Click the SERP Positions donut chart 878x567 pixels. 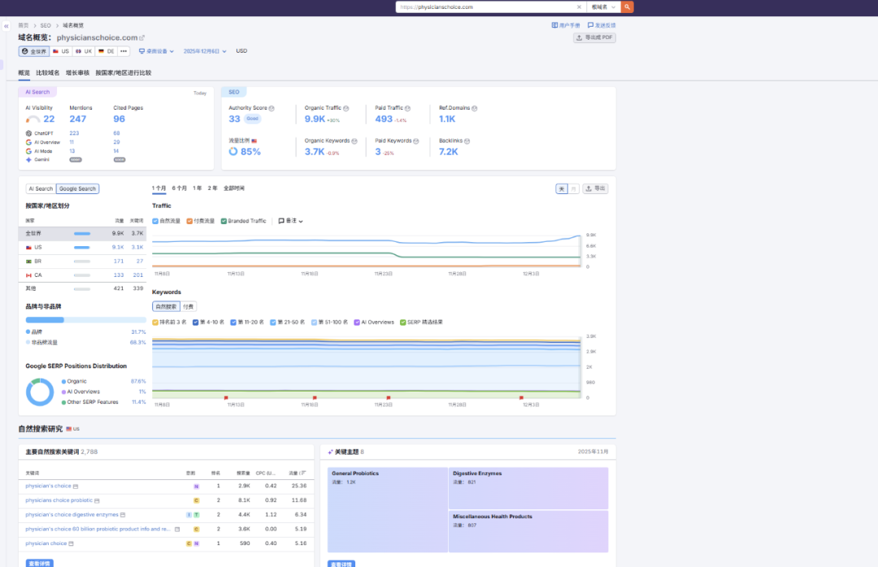point(40,392)
